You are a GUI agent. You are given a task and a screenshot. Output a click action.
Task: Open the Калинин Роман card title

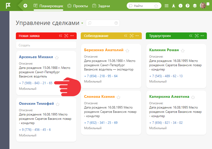164,50
